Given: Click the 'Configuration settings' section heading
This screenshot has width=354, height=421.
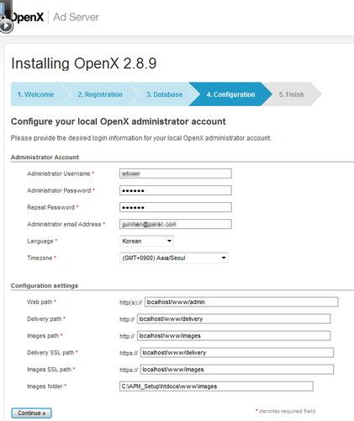Looking at the screenshot, I should pos(45,285).
